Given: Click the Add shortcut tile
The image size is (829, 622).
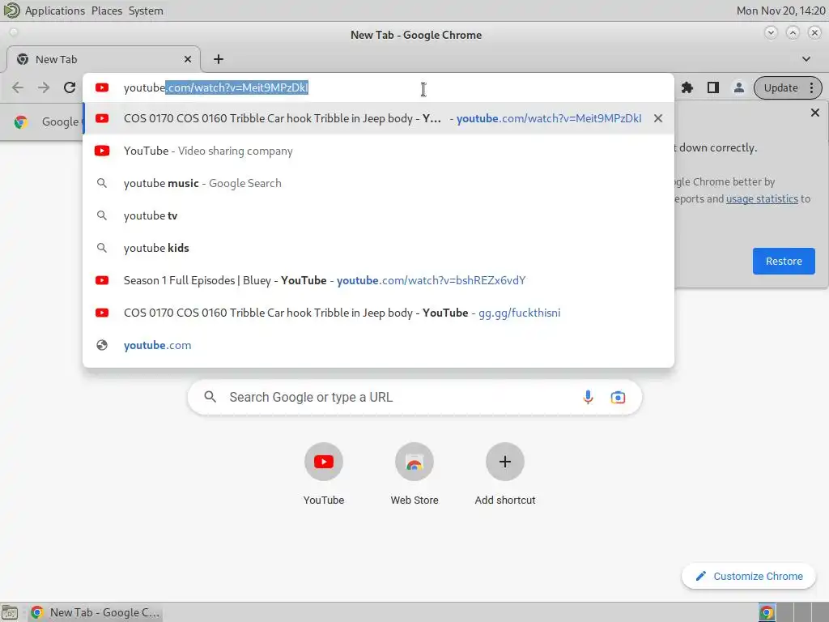Looking at the screenshot, I should click(x=505, y=474).
